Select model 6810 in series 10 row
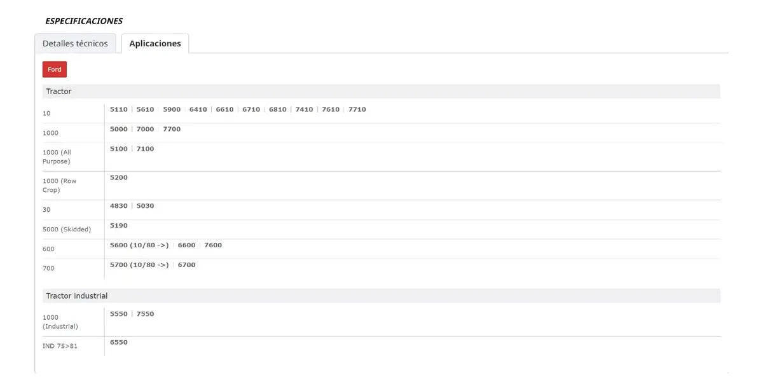Viewport: 763px width, 391px height. [278, 109]
